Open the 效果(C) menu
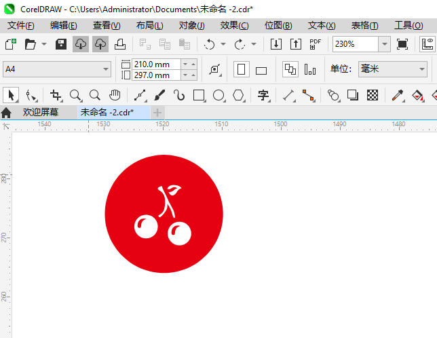The image size is (437, 338). point(234,26)
